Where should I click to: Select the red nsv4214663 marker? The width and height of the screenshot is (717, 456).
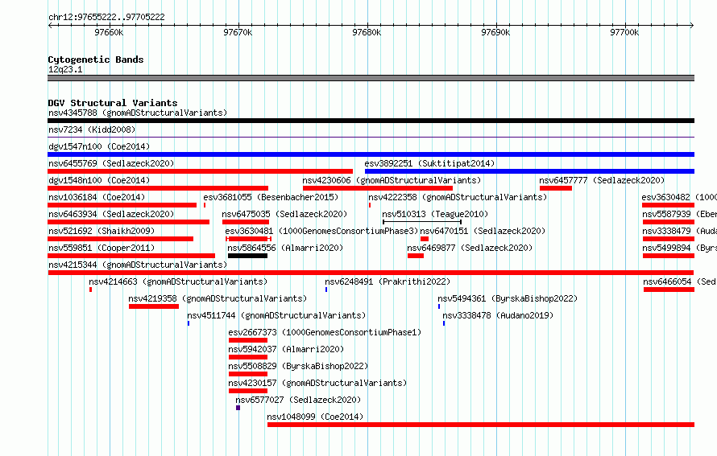point(90,290)
